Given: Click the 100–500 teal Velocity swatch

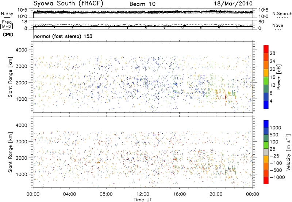Looking at the screenshot, I should (266, 138).
